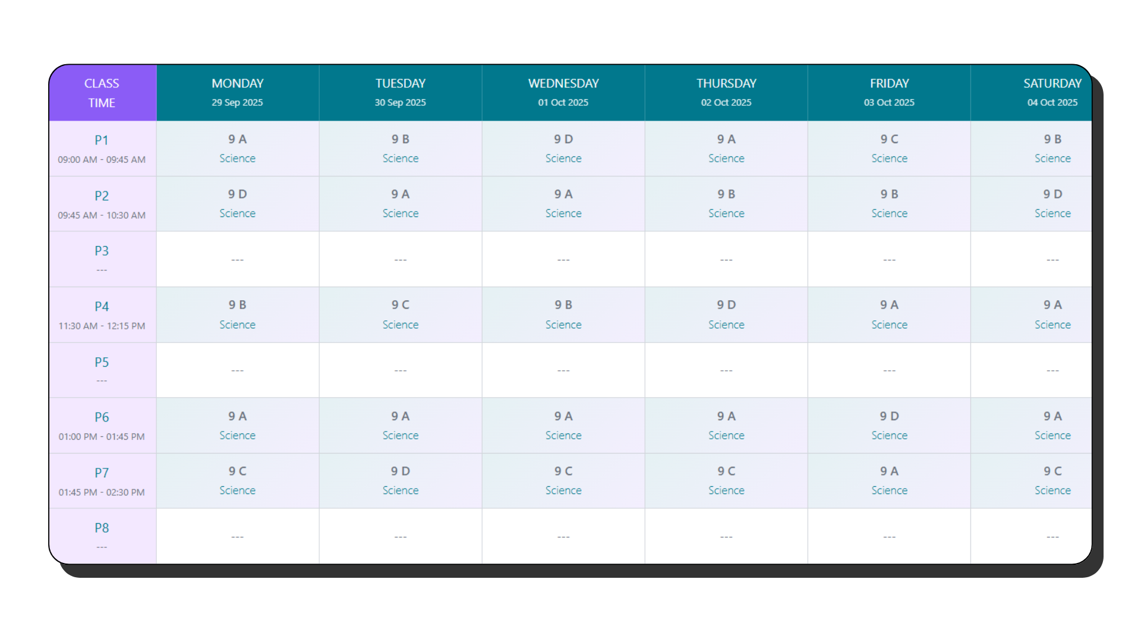Click empty Monday P3 slot
This screenshot has width=1141, height=642.
pyautogui.click(x=237, y=259)
